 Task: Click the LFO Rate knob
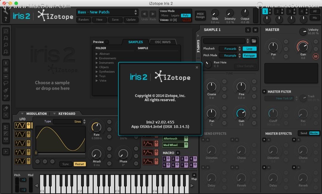pyautogui.click(x=97, y=127)
